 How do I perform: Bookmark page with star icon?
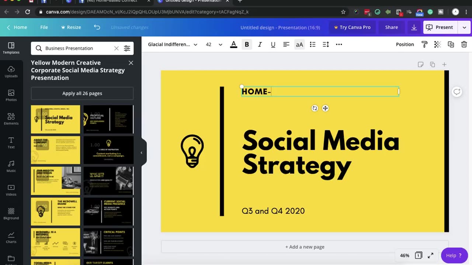coord(343,12)
